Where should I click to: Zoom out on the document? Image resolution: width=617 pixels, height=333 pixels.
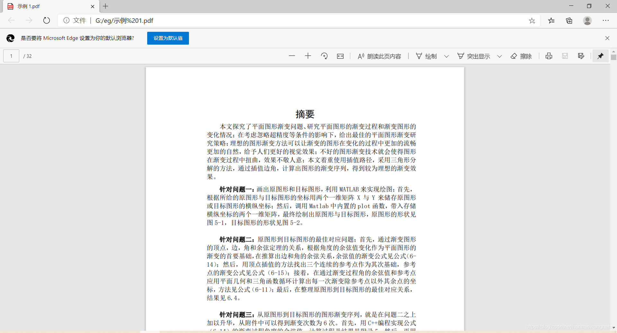[x=292, y=56]
